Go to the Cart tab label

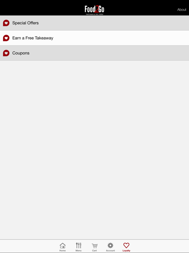point(94,251)
